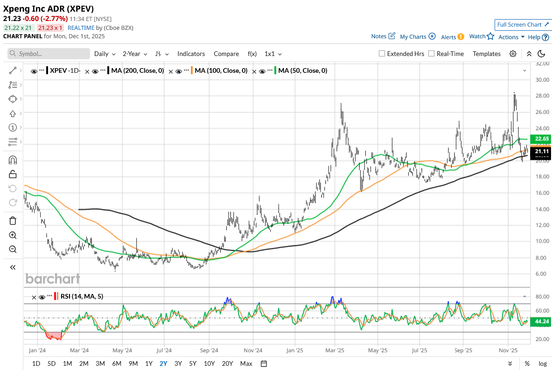Image resolution: width=552 pixels, height=370 pixels.
Task: Open the Indicators menu
Action: (191, 54)
